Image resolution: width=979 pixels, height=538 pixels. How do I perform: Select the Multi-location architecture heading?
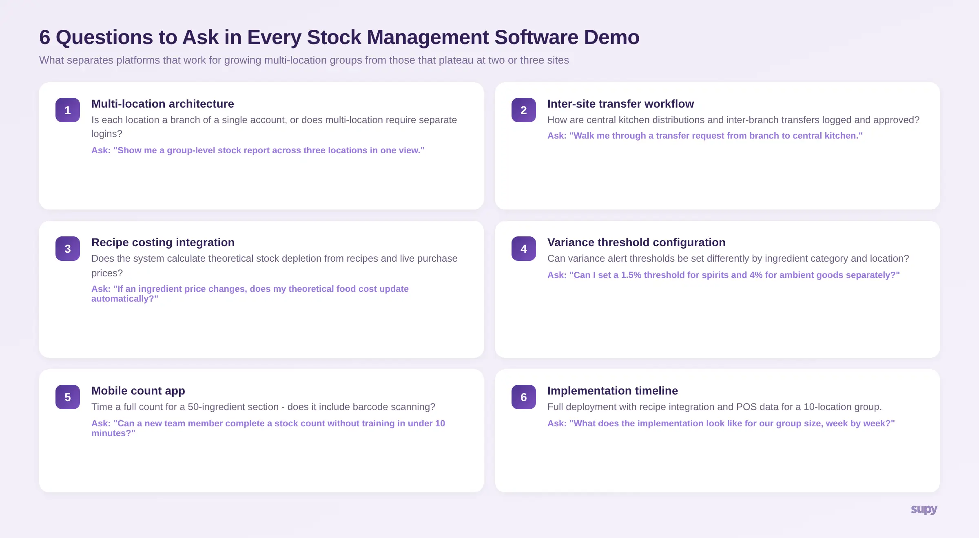(x=163, y=104)
